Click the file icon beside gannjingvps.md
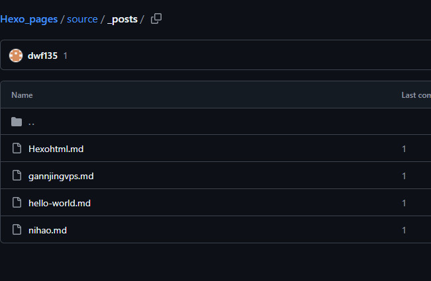The height and width of the screenshot is (281, 431). 17,175
